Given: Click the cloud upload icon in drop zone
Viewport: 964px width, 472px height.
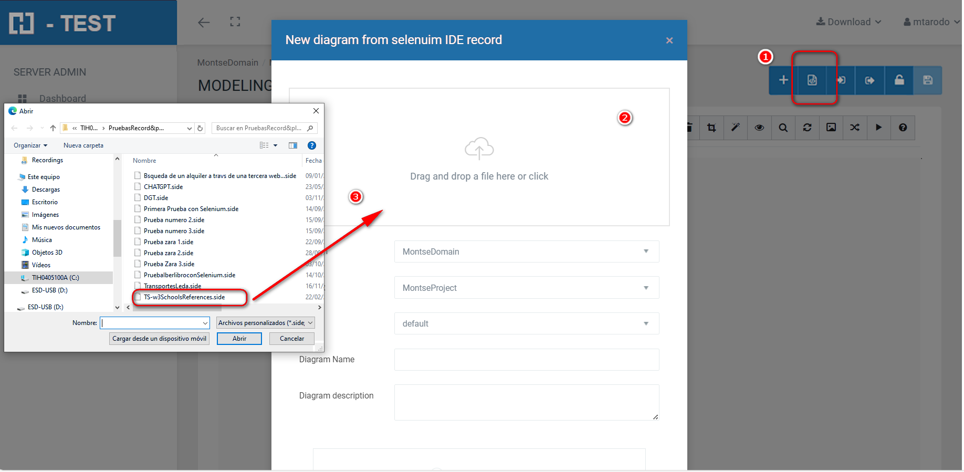Looking at the screenshot, I should (x=479, y=149).
